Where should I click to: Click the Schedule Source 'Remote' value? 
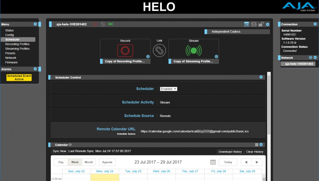pyautogui.click(x=165, y=116)
